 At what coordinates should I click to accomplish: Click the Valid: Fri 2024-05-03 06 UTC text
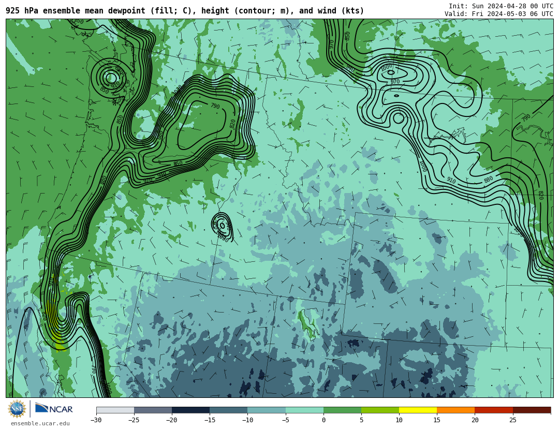(499, 14)
